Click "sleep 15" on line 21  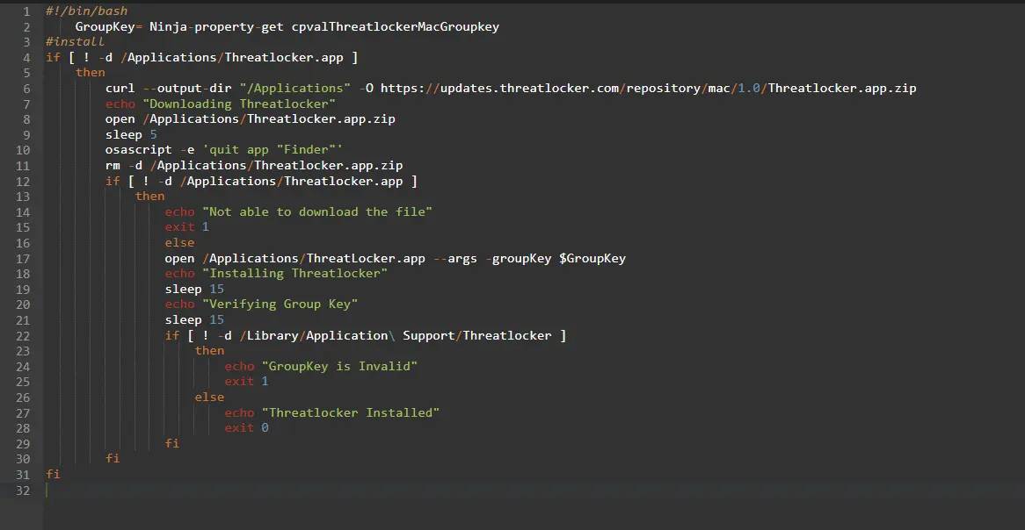coord(194,319)
